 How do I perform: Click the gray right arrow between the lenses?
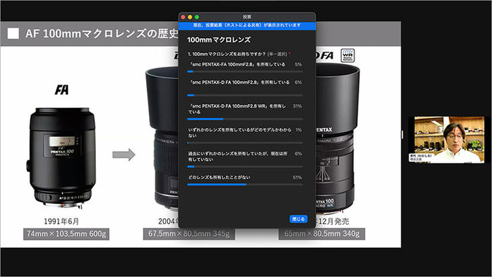[123, 154]
